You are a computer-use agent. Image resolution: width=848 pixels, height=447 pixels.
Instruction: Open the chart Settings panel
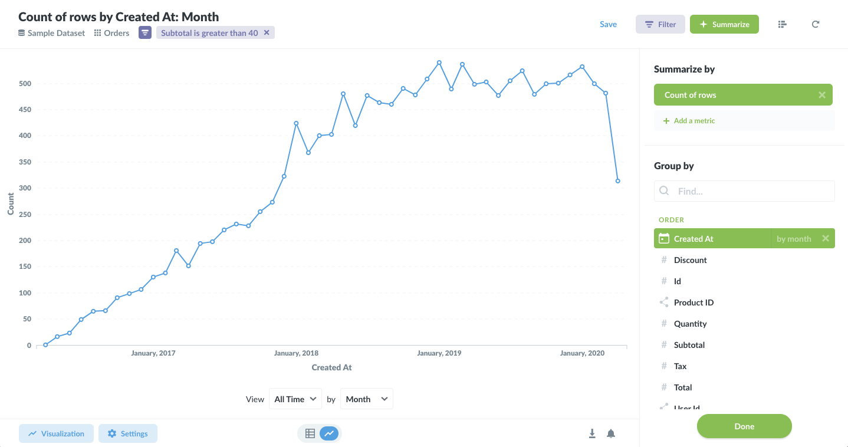click(x=128, y=433)
